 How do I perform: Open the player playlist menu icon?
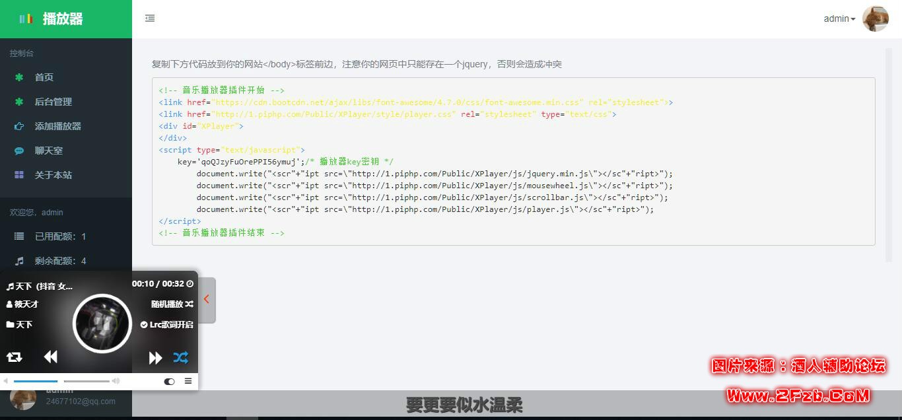click(x=188, y=381)
